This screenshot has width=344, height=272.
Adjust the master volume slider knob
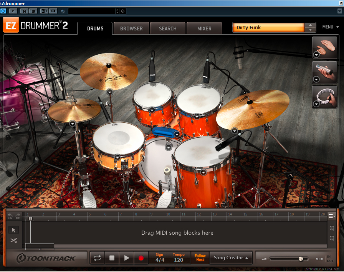[301, 259]
